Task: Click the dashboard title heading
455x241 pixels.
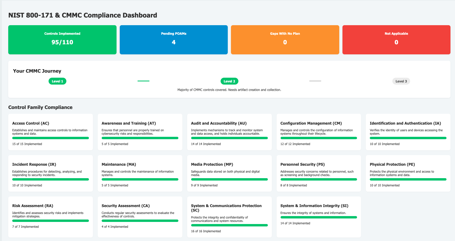Action: tap(83, 15)
